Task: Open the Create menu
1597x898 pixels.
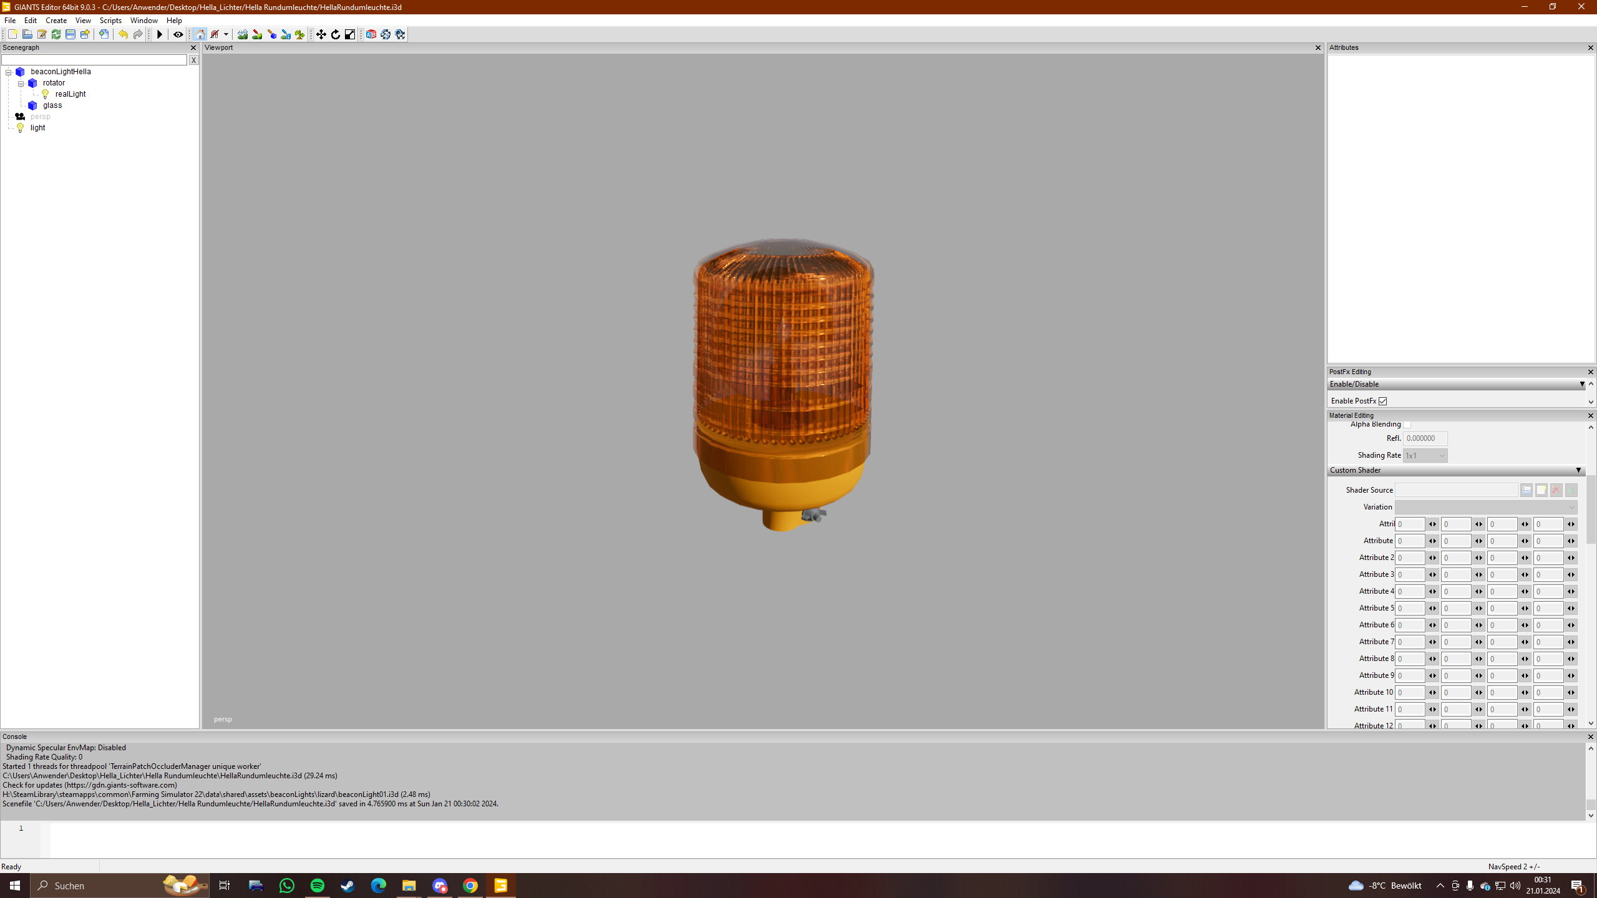Action: pos(56,21)
